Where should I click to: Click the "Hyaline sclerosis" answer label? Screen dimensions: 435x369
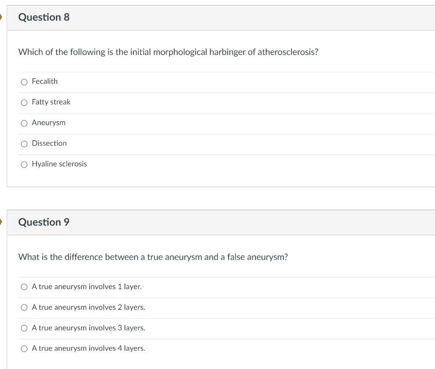point(59,164)
